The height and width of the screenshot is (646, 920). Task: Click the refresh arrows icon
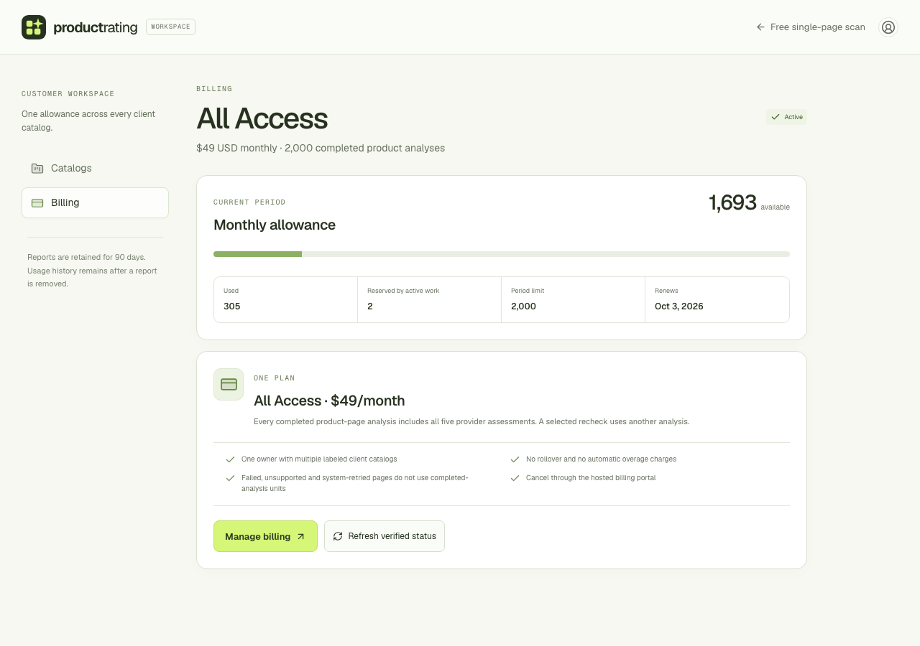tap(338, 536)
